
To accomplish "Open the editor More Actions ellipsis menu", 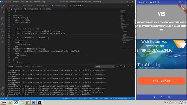I will pos(132,6).
